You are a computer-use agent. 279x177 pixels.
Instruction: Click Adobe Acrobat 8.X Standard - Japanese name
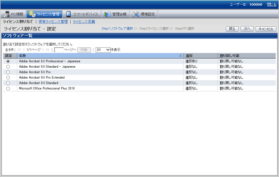pos(47,67)
